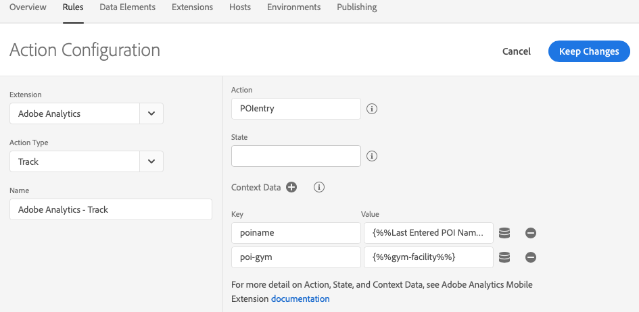
Task: Expand the Action Type dropdown arrow
Action: (151, 161)
